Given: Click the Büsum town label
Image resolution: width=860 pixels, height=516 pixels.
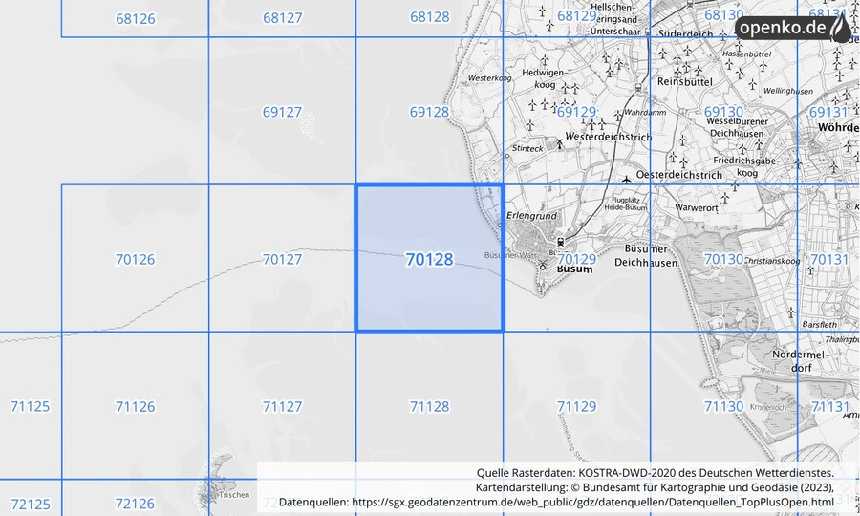Looking at the screenshot, I should tap(574, 269).
